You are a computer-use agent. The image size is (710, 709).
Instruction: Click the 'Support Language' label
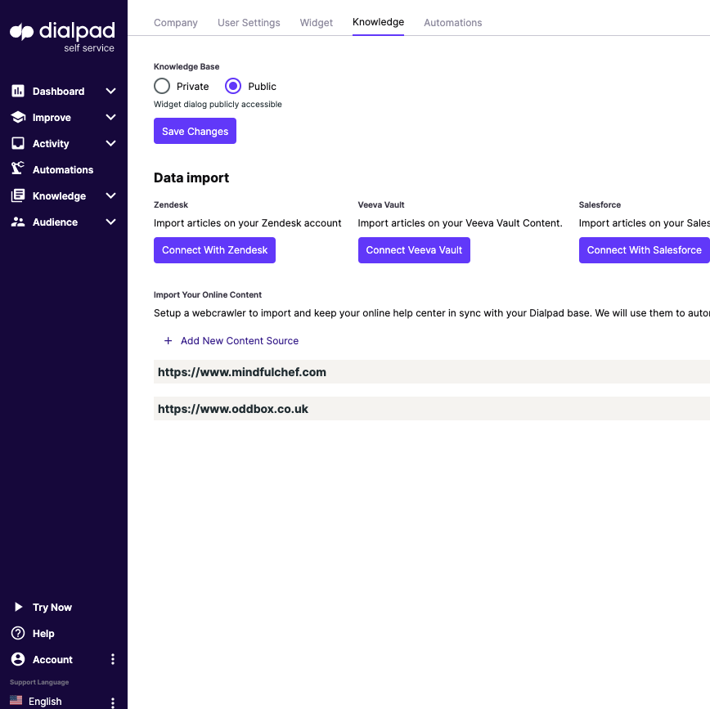point(39,682)
